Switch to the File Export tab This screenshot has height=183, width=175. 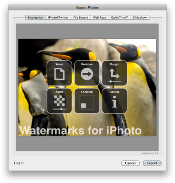pyautogui.click(x=80, y=18)
